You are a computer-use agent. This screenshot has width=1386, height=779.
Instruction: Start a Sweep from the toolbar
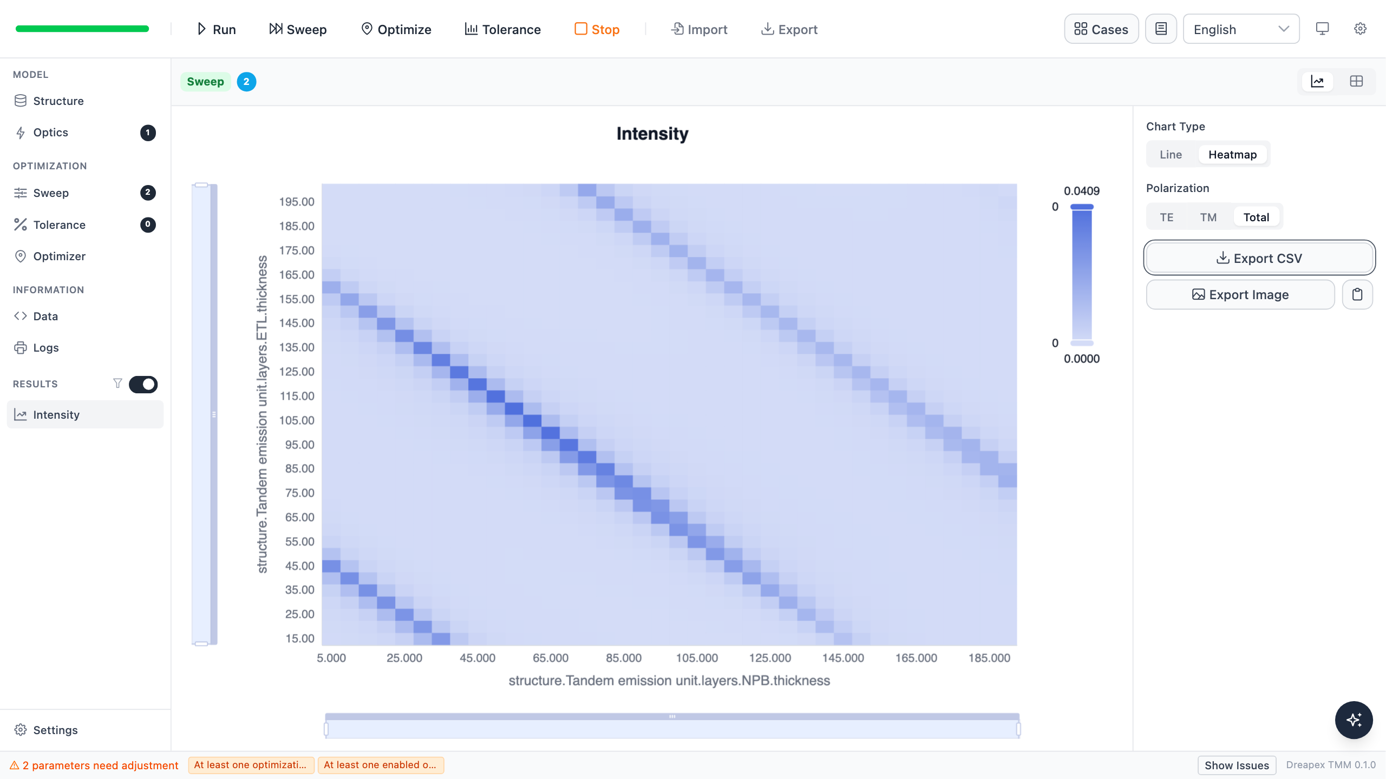pyautogui.click(x=298, y=29)
